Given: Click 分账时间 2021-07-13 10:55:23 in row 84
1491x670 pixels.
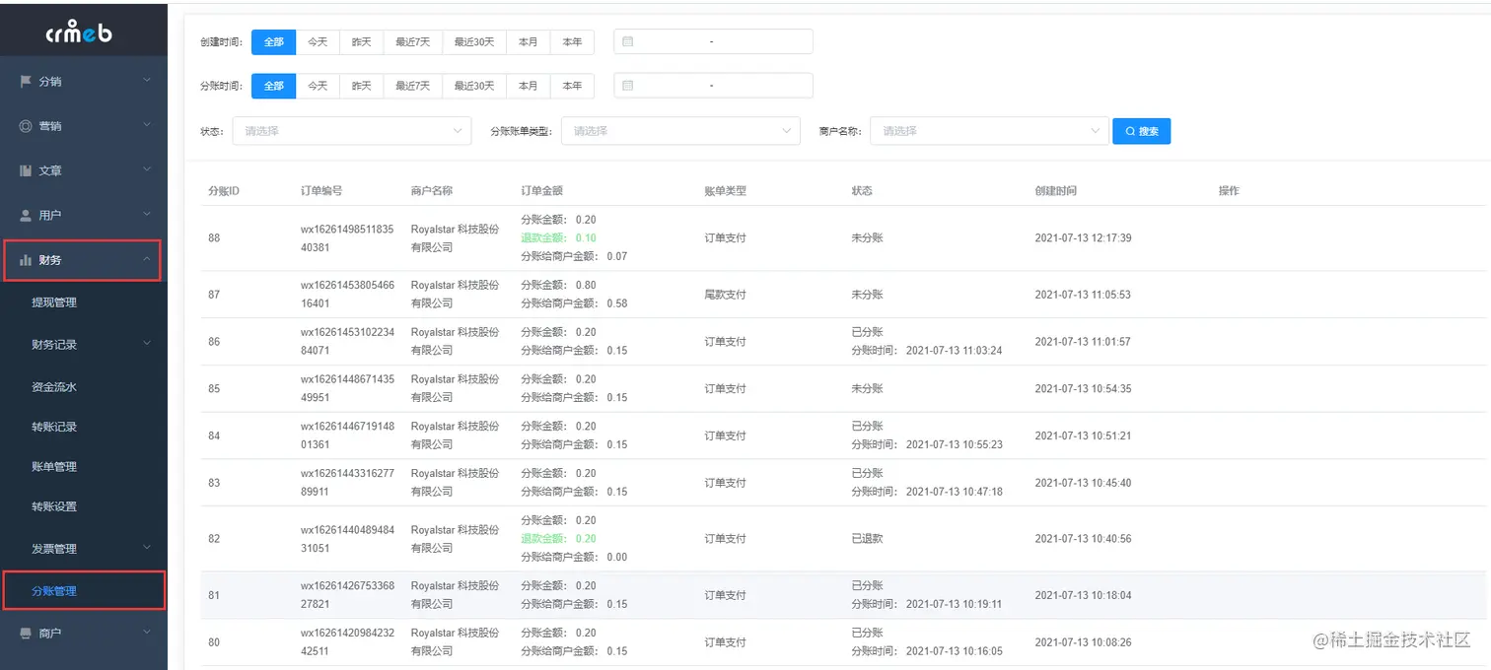Looking at the screenshot, I should coord(927,444).
